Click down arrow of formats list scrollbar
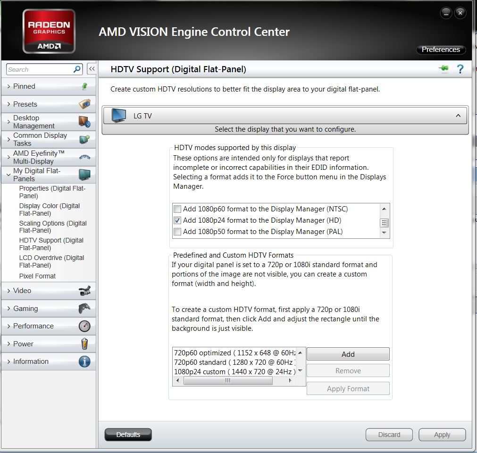This screenshot has height=453, width=477. pos(300,370)
